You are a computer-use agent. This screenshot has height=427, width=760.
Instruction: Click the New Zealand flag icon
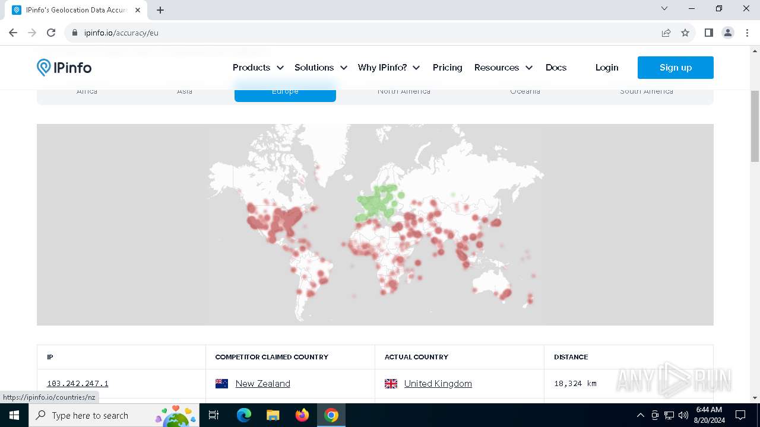[221, 384]
